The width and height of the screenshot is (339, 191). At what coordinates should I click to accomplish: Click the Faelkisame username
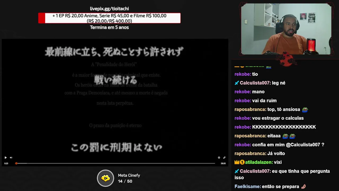pyautogui.click(x=248, y=186)
